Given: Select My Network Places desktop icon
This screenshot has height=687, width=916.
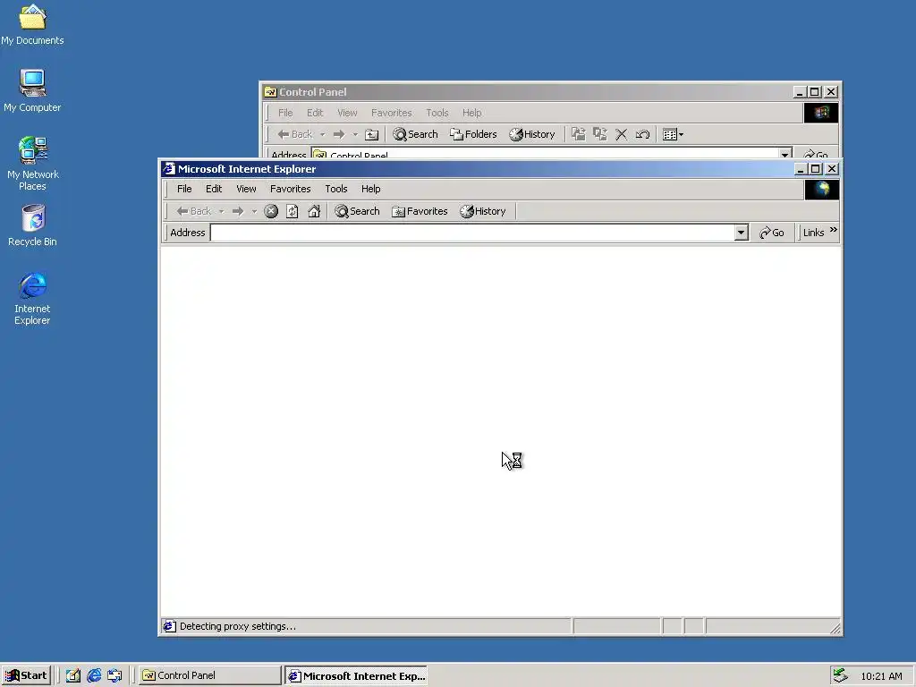Looking at the screenshot, I should (x=33, y=164).
